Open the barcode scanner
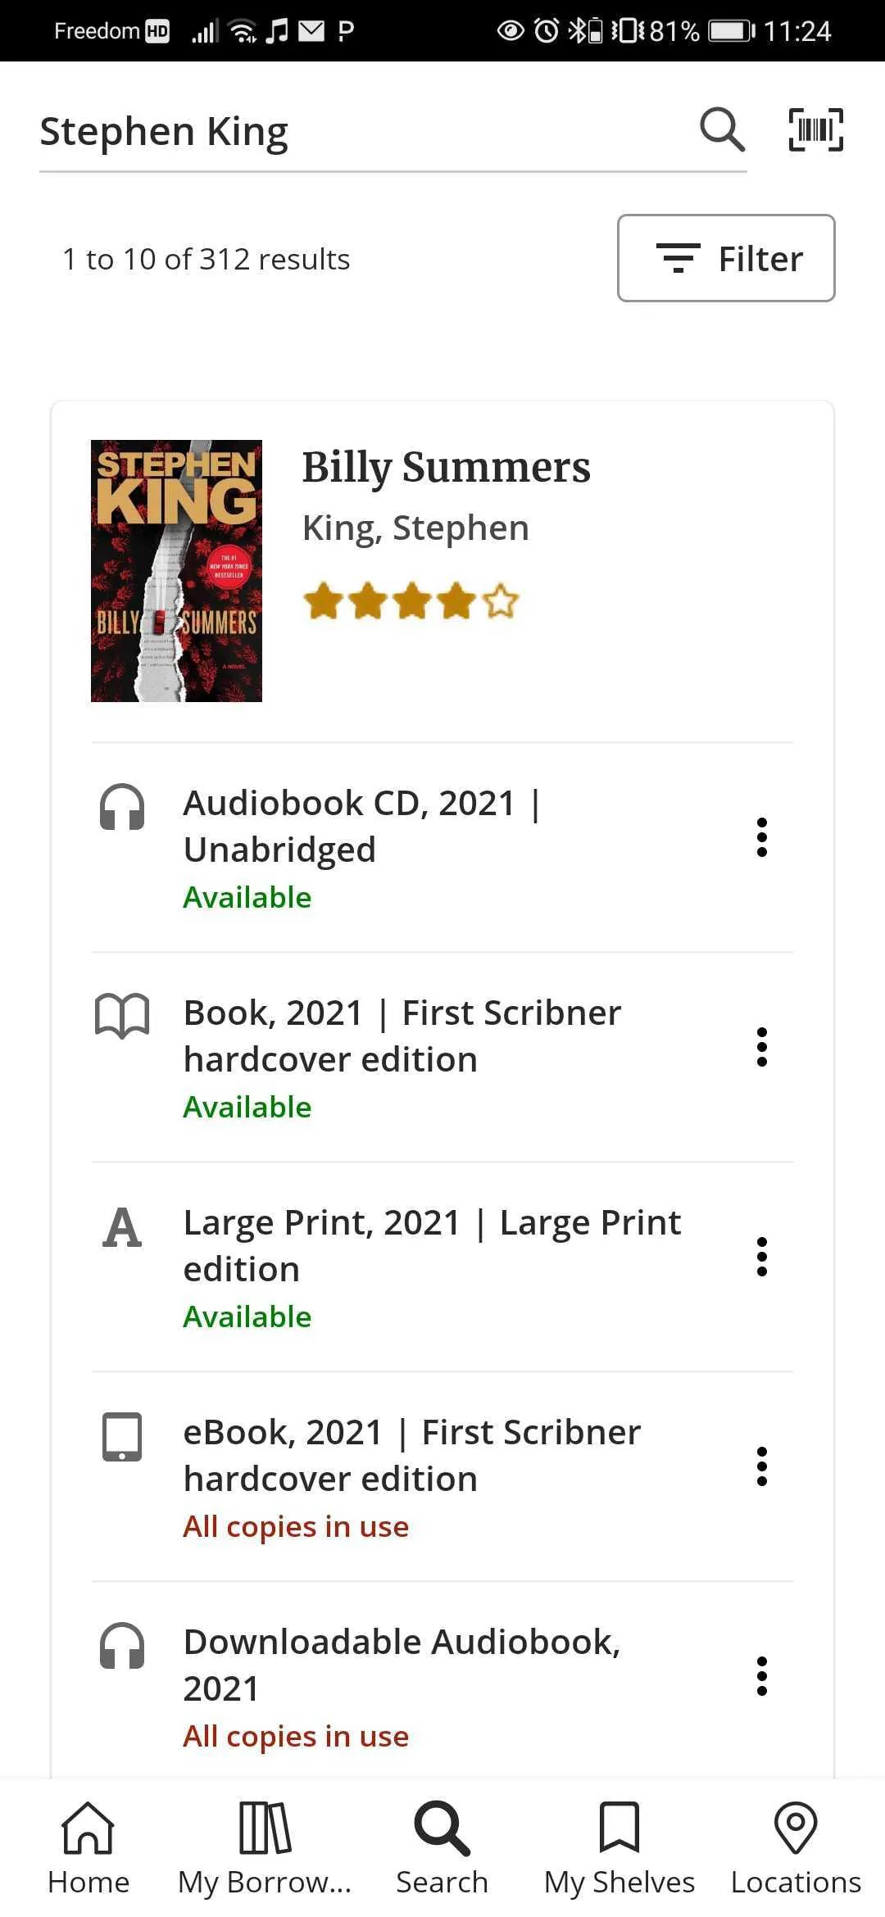 tap(815, 129)
